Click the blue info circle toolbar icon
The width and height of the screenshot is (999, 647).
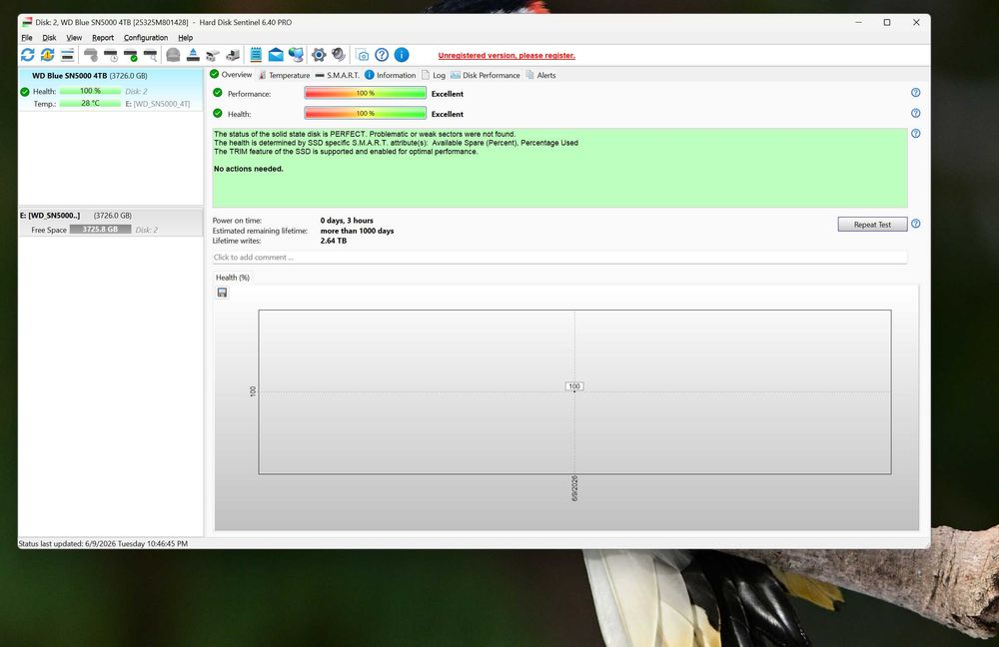402,55
